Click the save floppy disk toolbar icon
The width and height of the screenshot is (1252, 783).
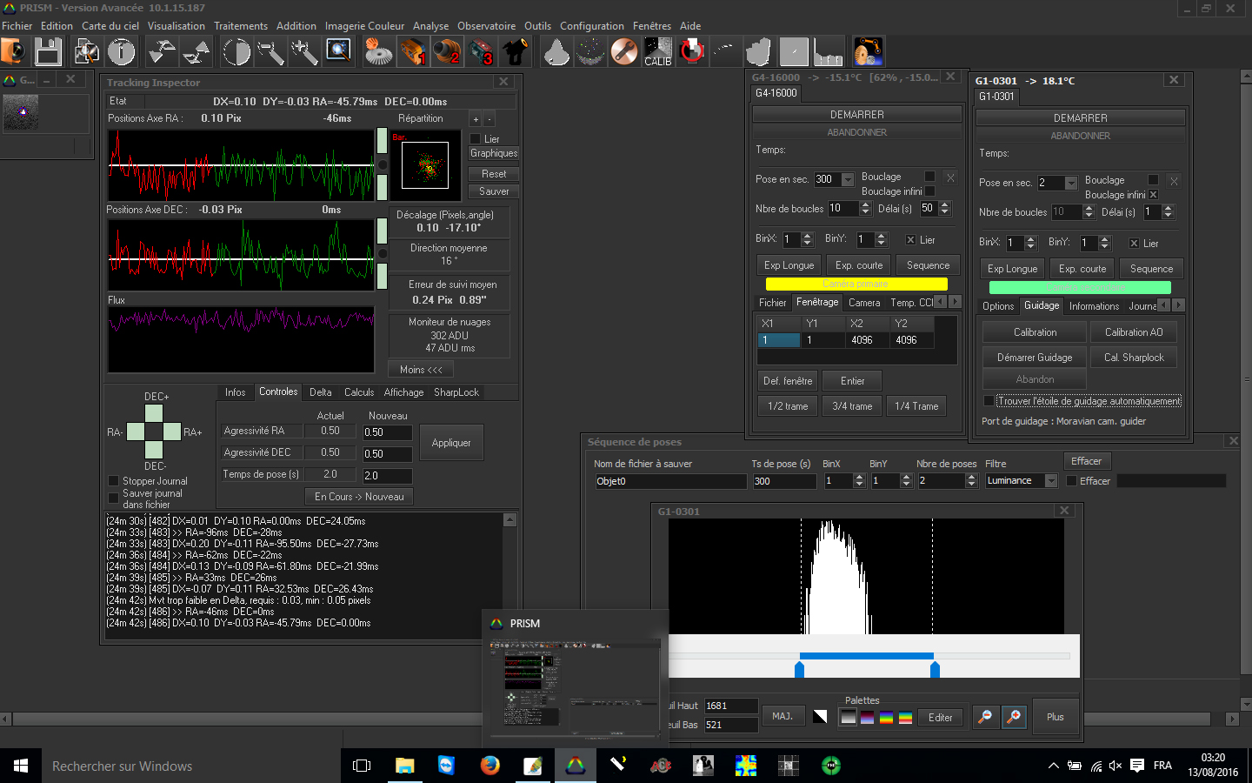(48, 52)
